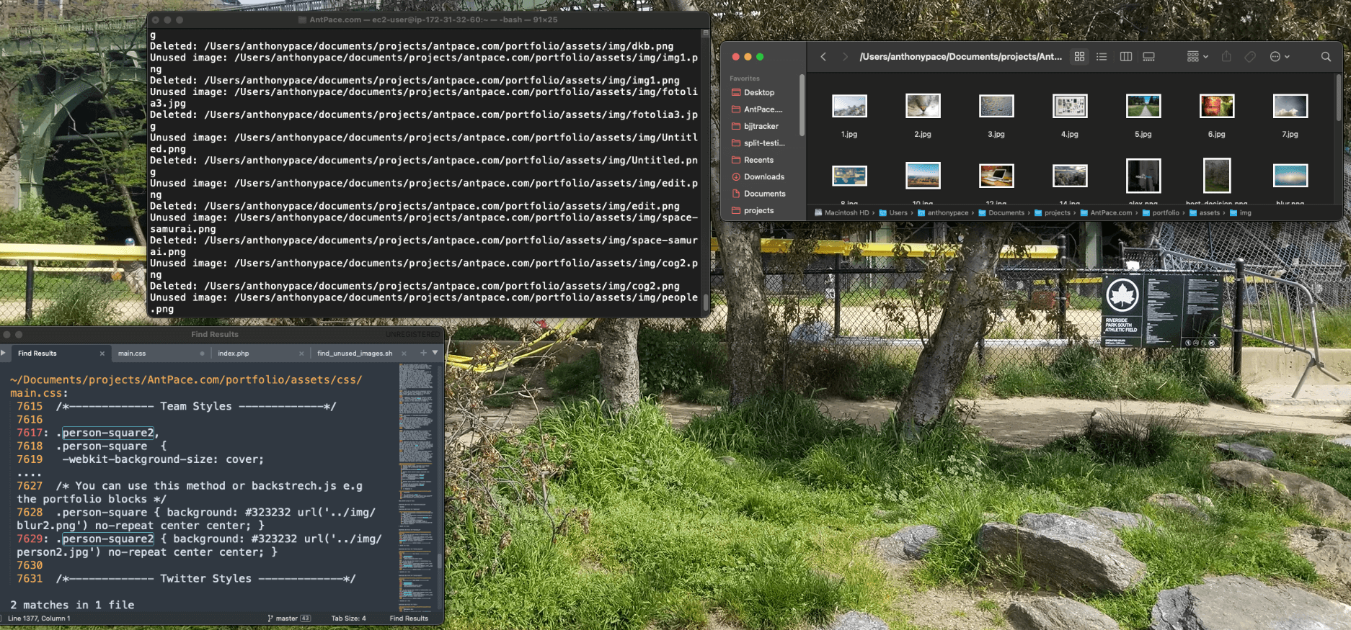Select the 1.jpg thumbnail
The width and height of the screenshot is (1351, 630).
coord(849,107)
